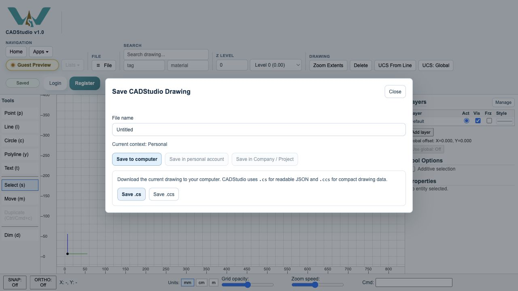Select the Text (t) tool
This screenshot has width=518, height=291.
(x=20, y=168)
